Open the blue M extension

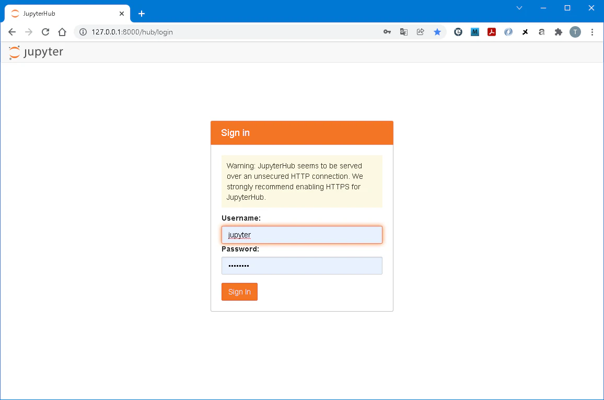[474, 32]
